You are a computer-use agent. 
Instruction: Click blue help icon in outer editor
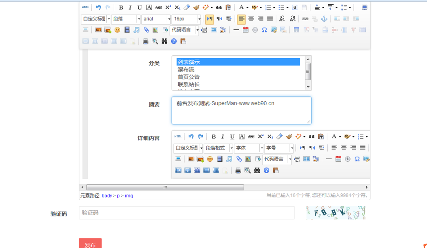click(174, 42)
